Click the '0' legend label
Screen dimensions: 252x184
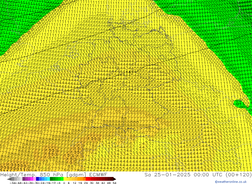pos(64,183)
